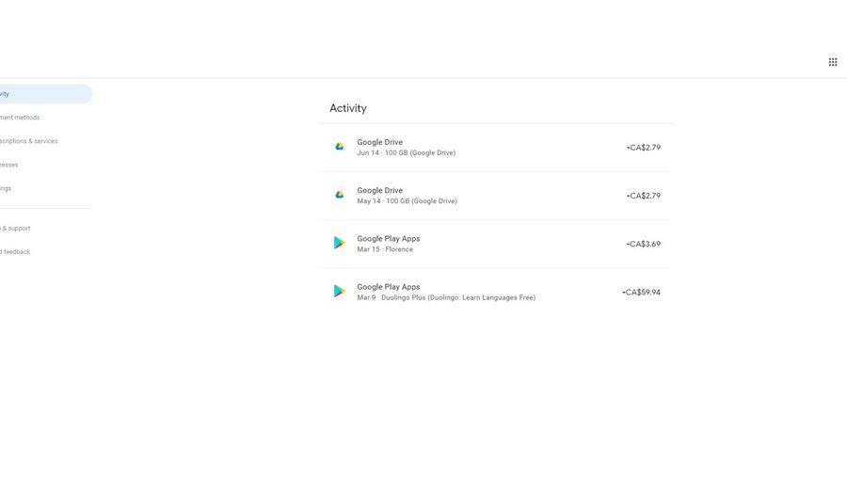Click the -CA$59.94 amount
Screen dimensions: 847x477
pos(641,293)
